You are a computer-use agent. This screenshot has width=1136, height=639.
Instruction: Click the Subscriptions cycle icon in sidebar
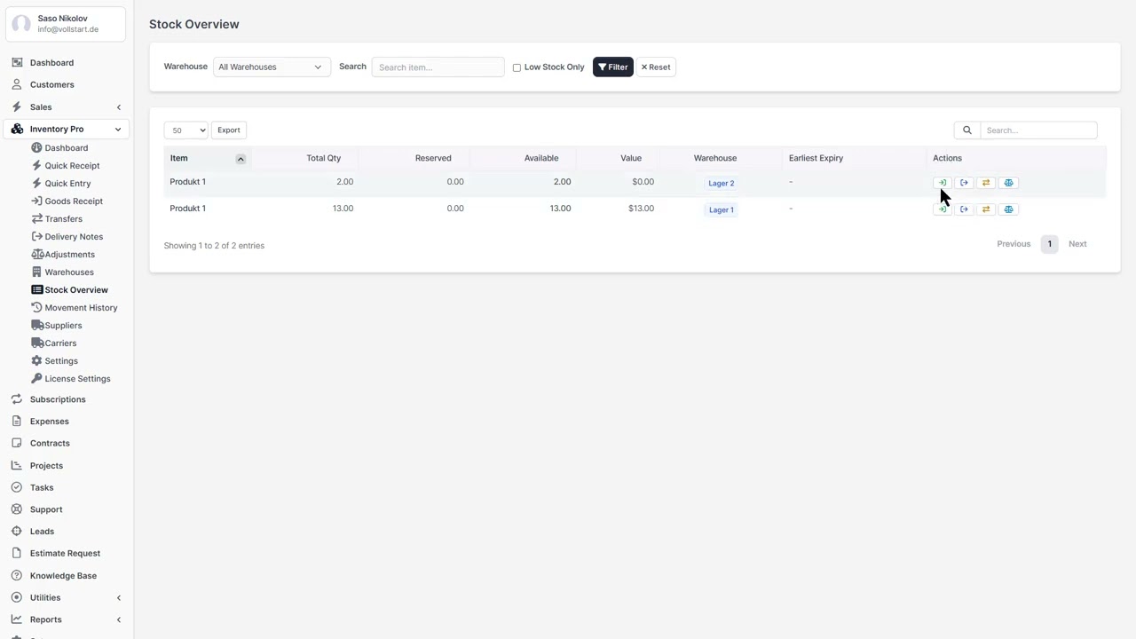point(17,399)
